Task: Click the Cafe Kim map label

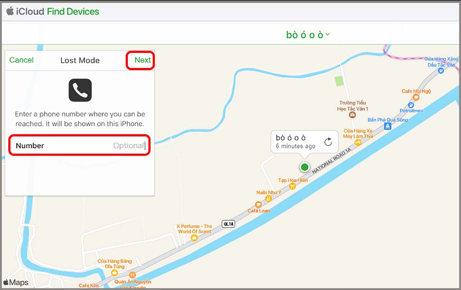Action: tap(89, 286)
